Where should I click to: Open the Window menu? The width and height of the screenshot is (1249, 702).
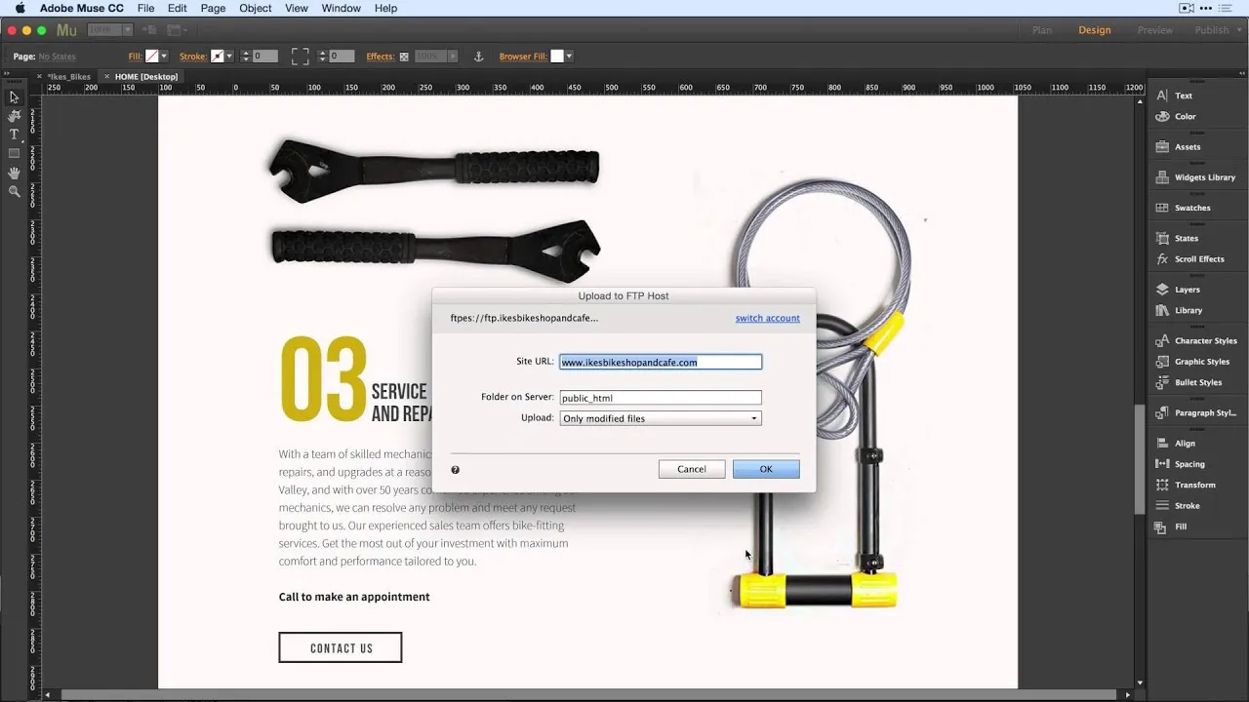pos(341,8)
